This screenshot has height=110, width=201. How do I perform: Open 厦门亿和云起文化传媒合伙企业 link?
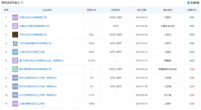[x=41, y=60]
